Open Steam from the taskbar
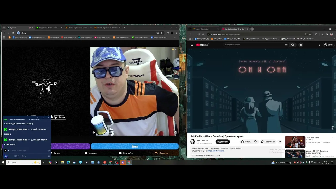Image resolution: width=336 pixels, height=189 pixels. 74,162
